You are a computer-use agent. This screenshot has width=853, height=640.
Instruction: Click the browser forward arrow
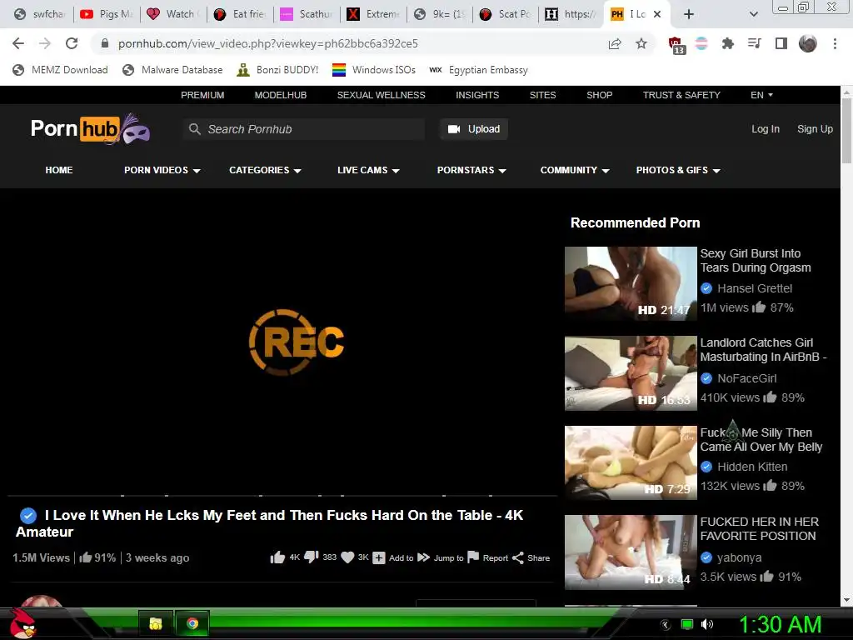coord(45,43)
